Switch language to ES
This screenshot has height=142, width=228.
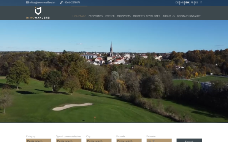coord(196,3)
